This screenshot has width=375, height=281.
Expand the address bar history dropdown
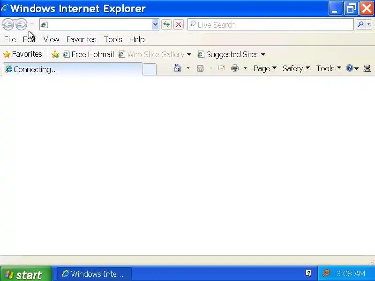pos(155,24)
